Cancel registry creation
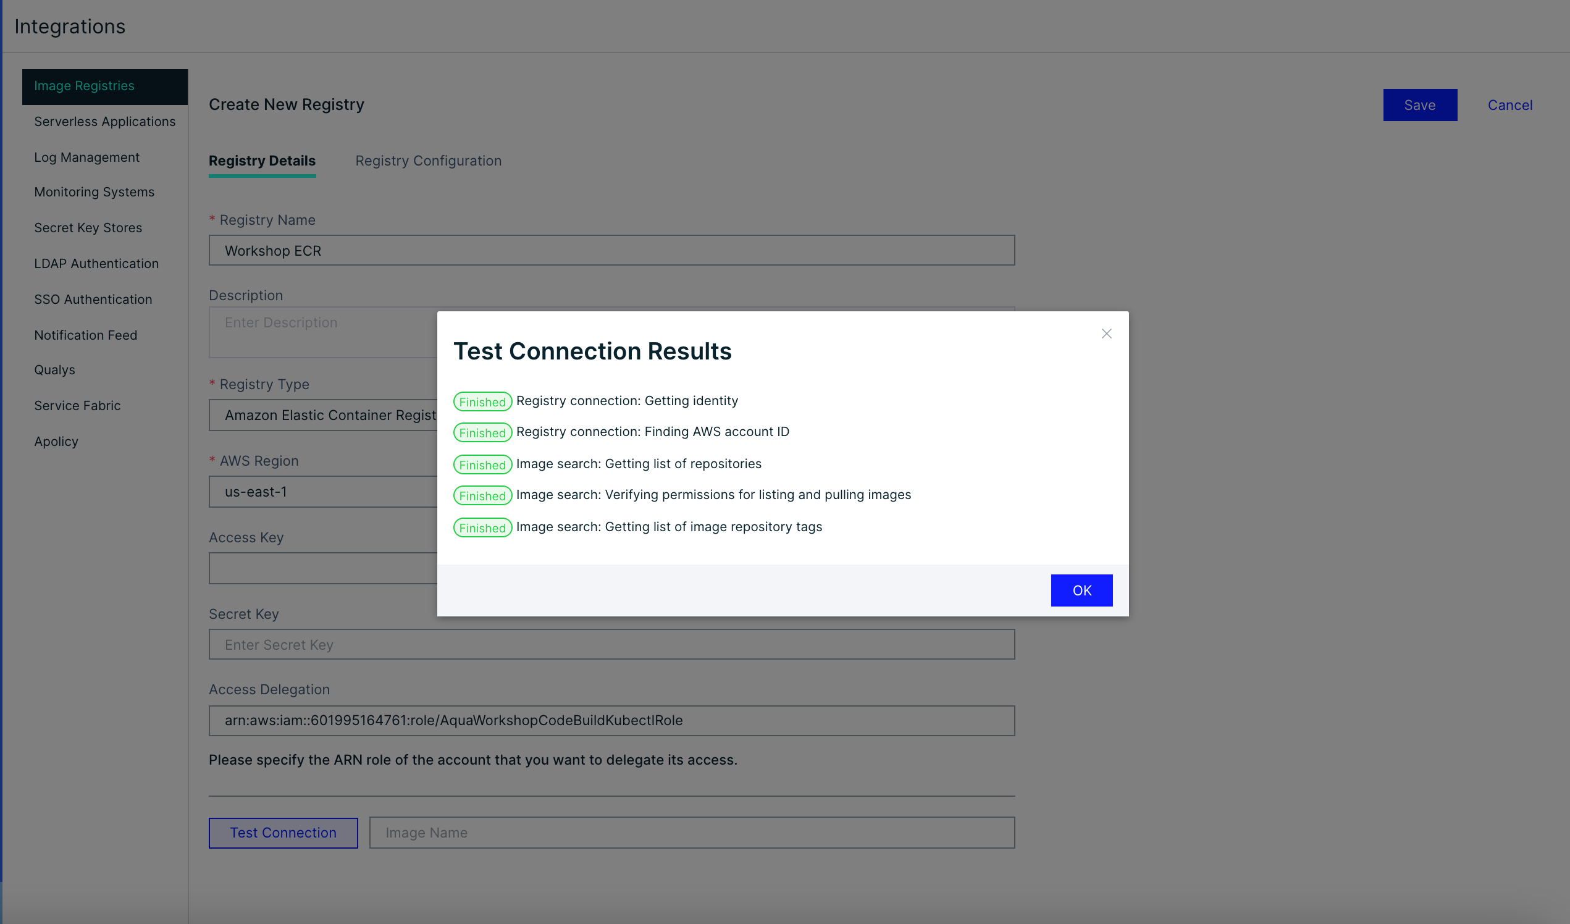1570x924 pixels. (x=1509, y=104)
